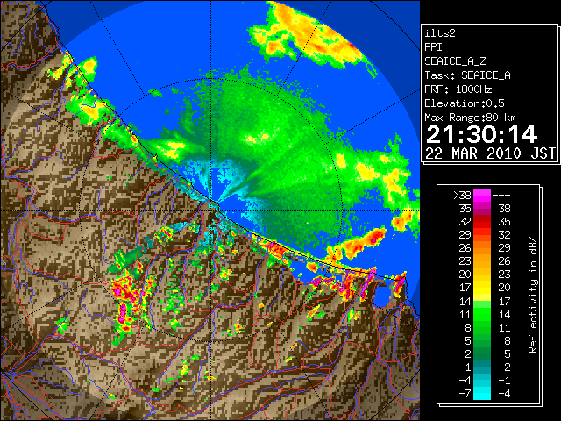561x421 pixels.
Task: Click the left-column 35 legend value
Action: pos(465,209)
